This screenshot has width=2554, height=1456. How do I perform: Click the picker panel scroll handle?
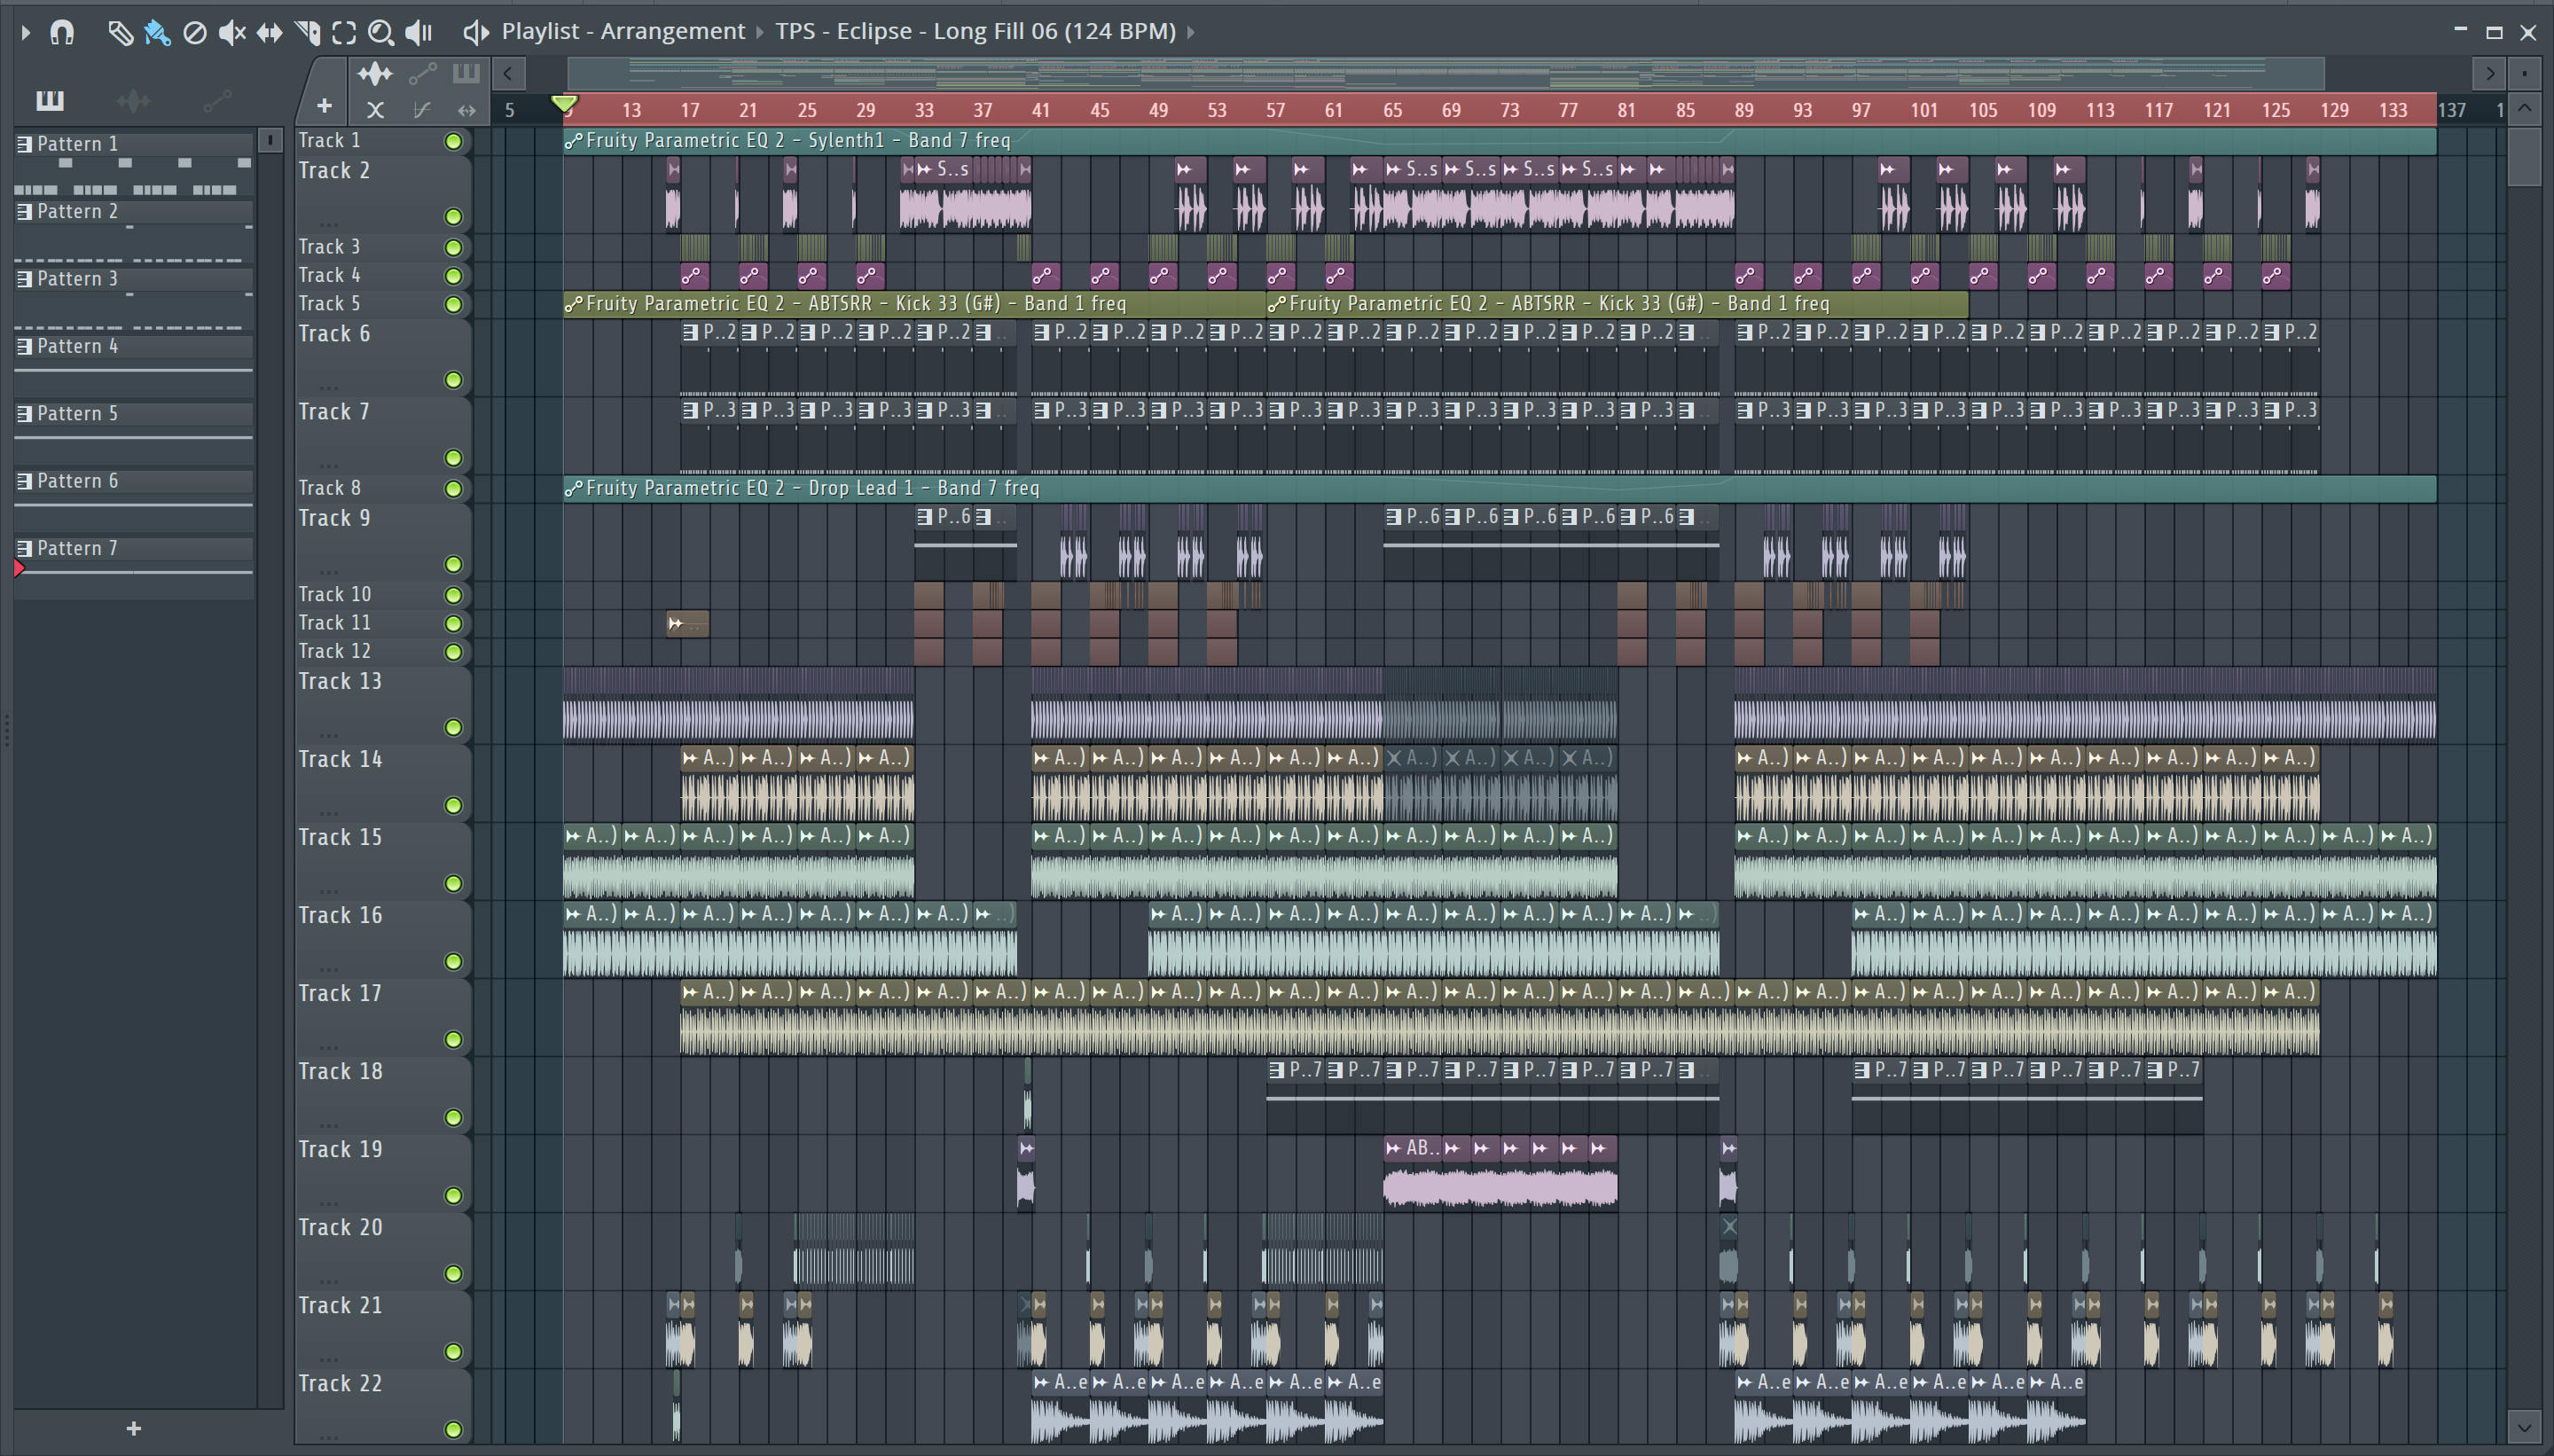point(270,140)
